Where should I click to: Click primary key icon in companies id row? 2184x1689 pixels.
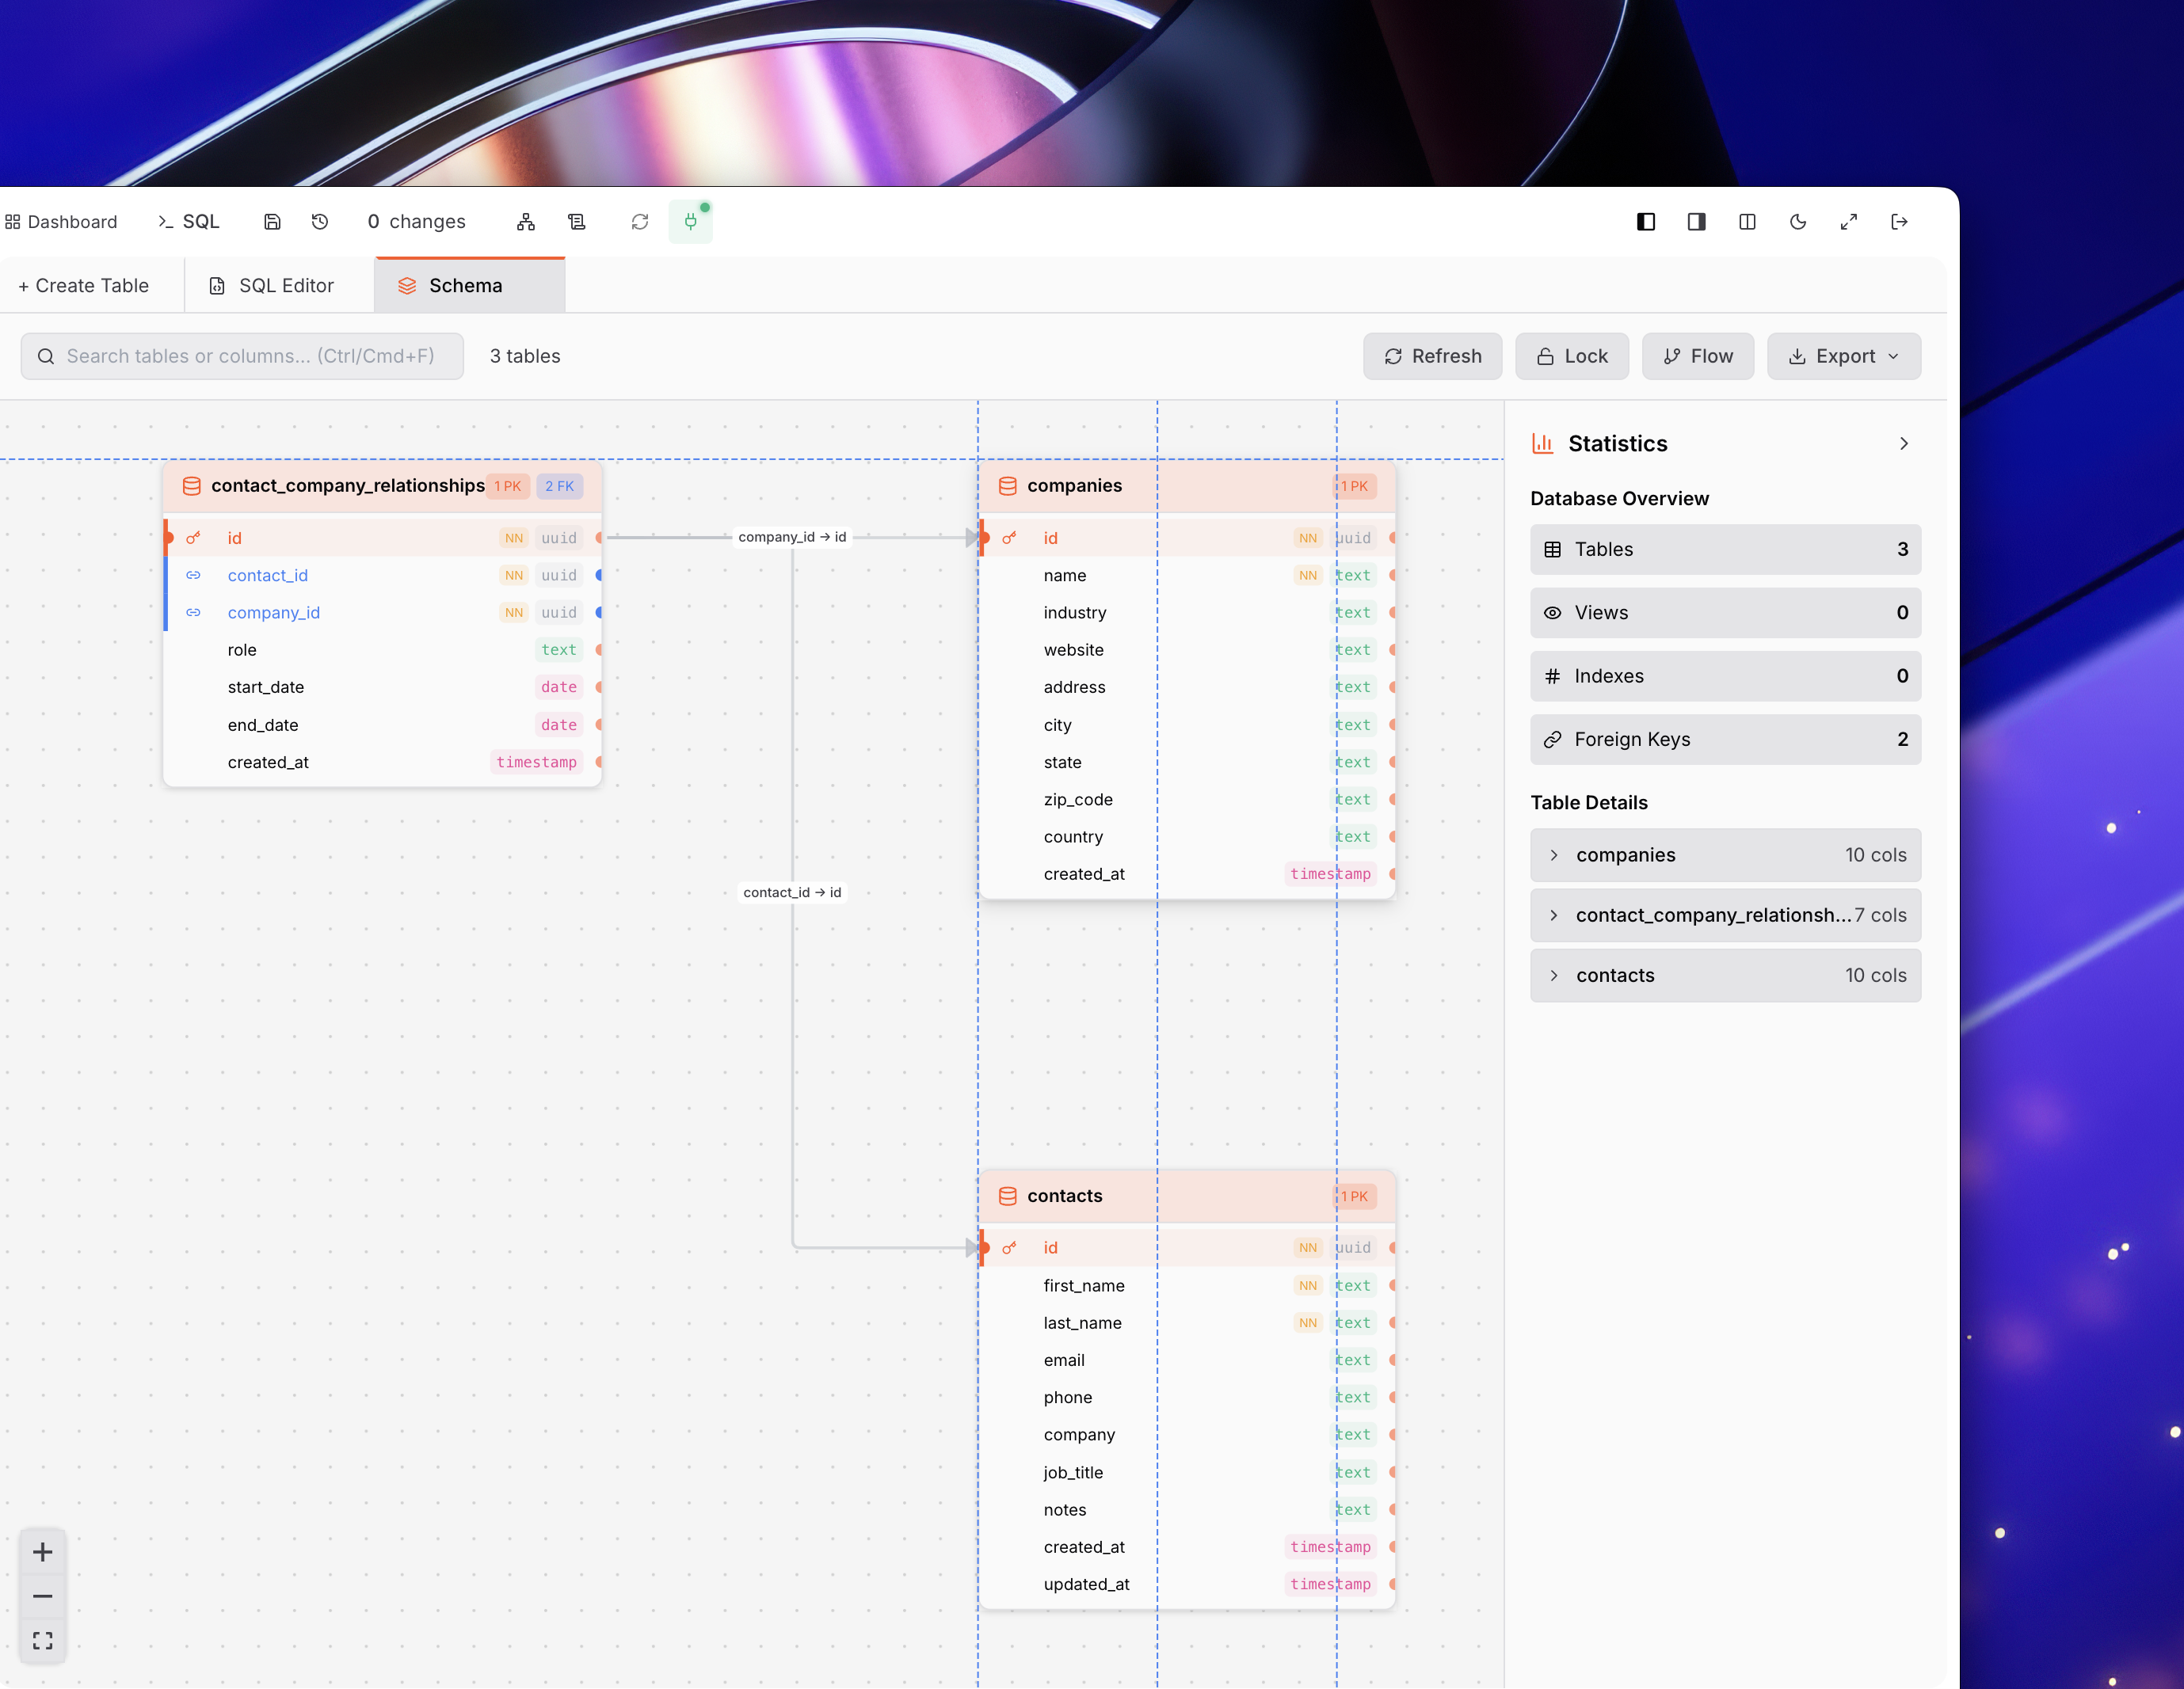click(x=1010, y=538)
